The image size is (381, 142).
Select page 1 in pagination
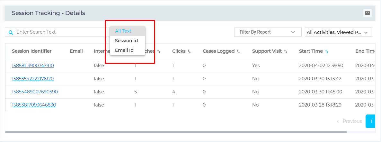click(x=371, y=121)
